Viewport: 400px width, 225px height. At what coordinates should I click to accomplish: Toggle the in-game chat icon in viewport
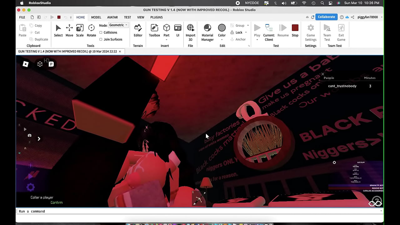[51, 64]
